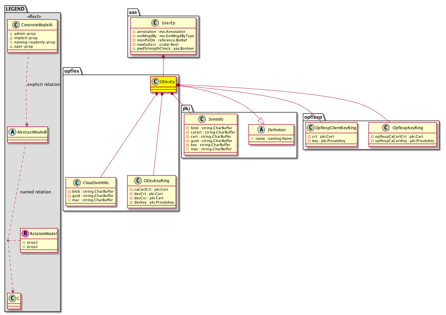Click the aaa package tab label

point(133,12)
